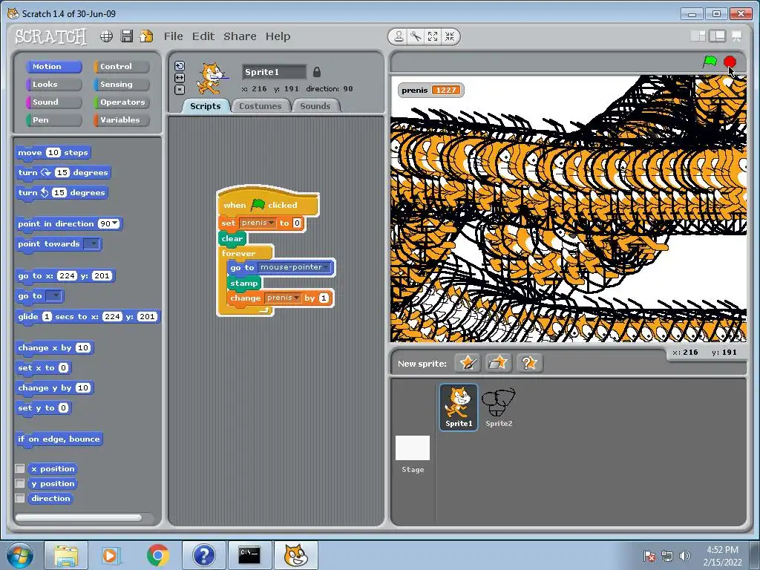Switch to full stage view
The width and height of the screenshot is (760, 570).
[718, 36]
